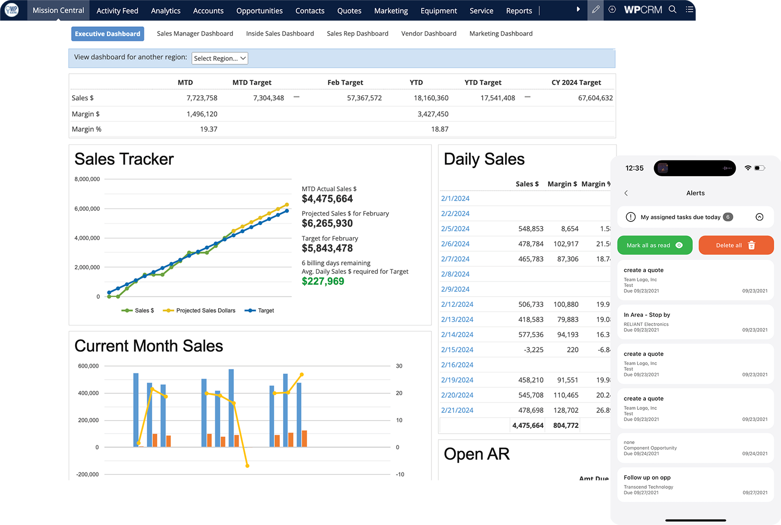This screenshot has height=525, width=781.
Task: Switch to Marketing Dashboard tab
Action: (x=501, y=34)
